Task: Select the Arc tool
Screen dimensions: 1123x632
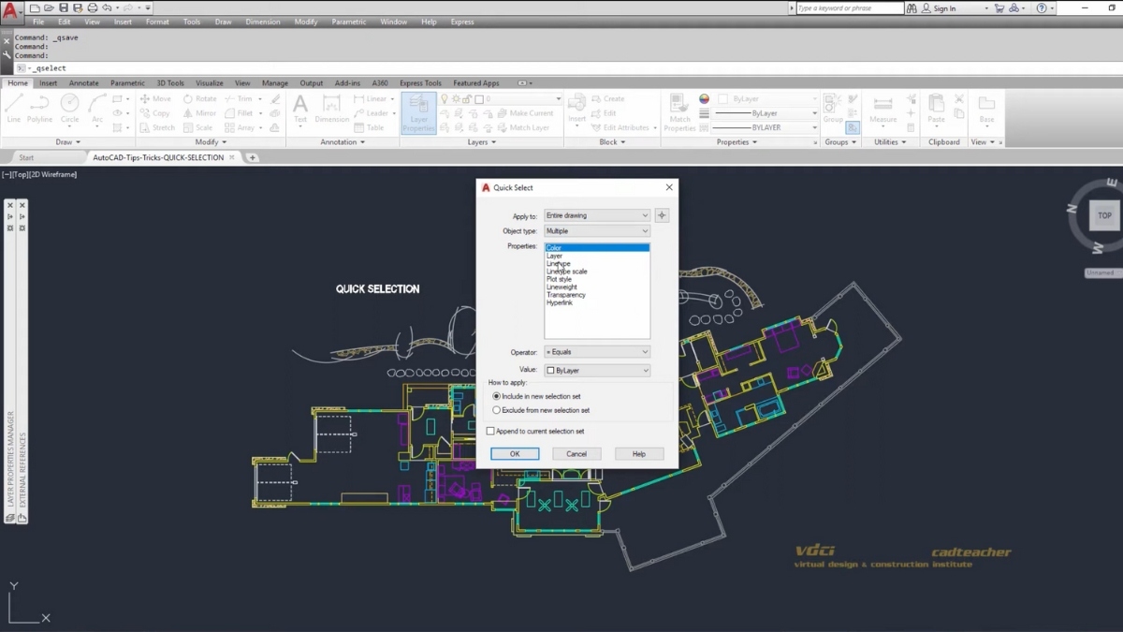Action: (x=97, y=109)
